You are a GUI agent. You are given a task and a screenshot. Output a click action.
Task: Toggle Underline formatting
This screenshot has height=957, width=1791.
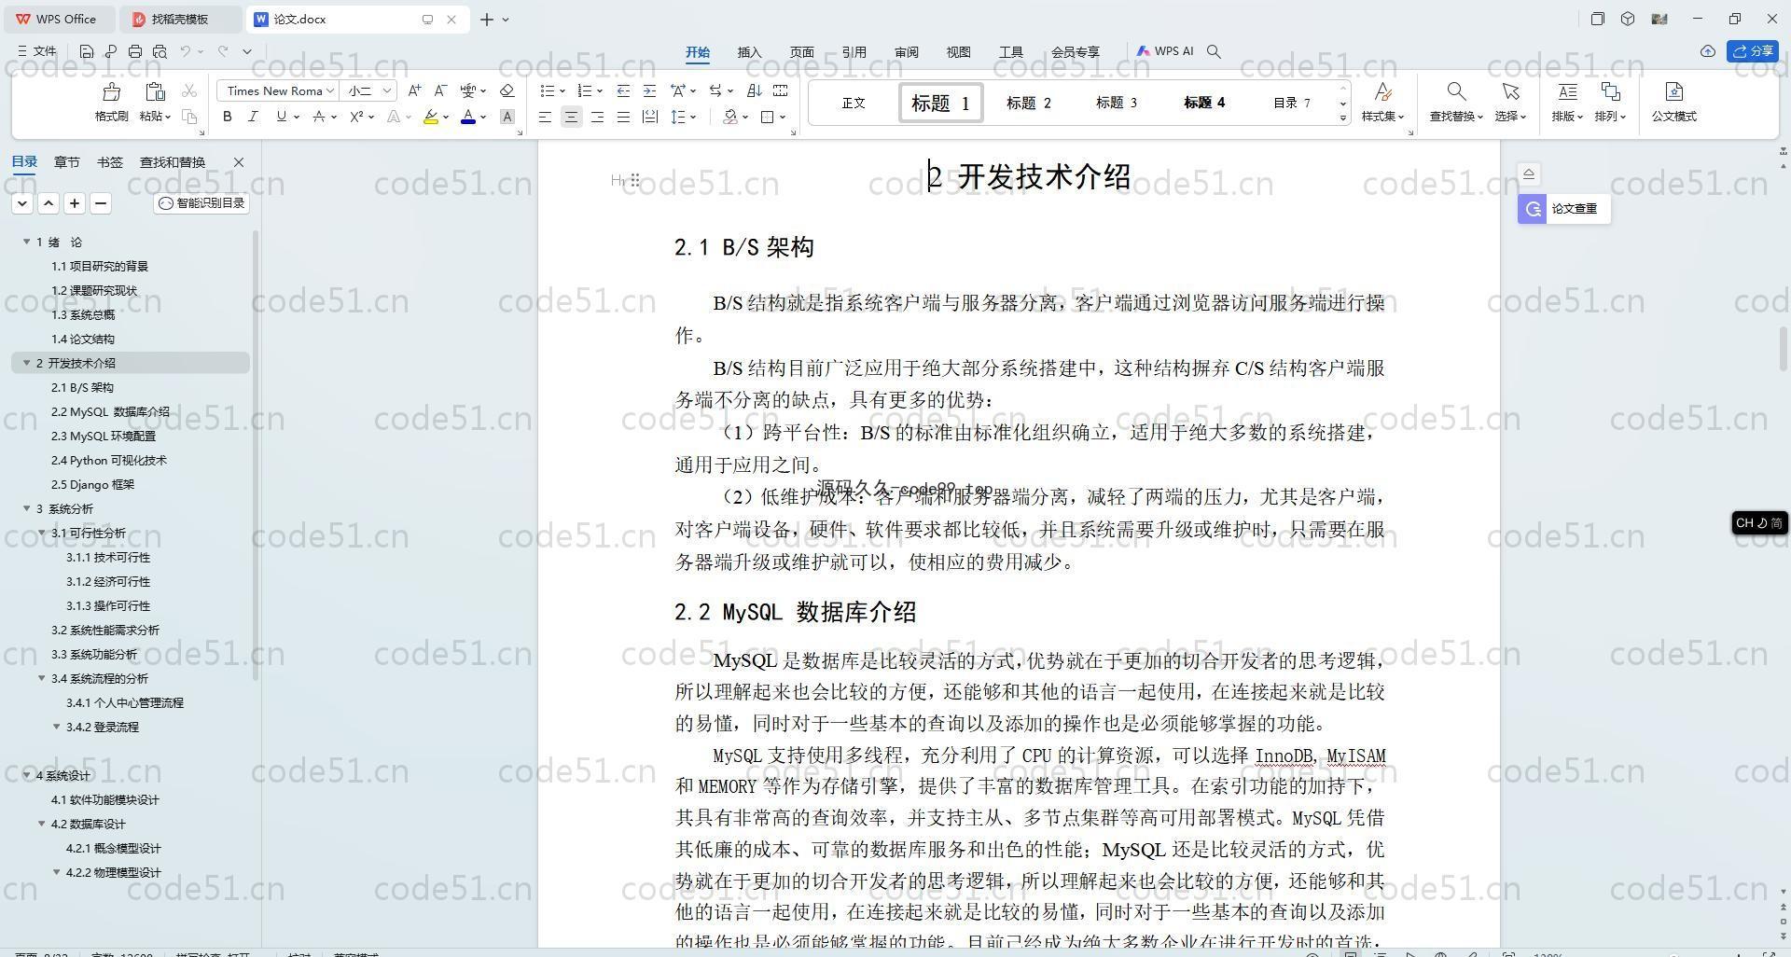pos(281,117)
